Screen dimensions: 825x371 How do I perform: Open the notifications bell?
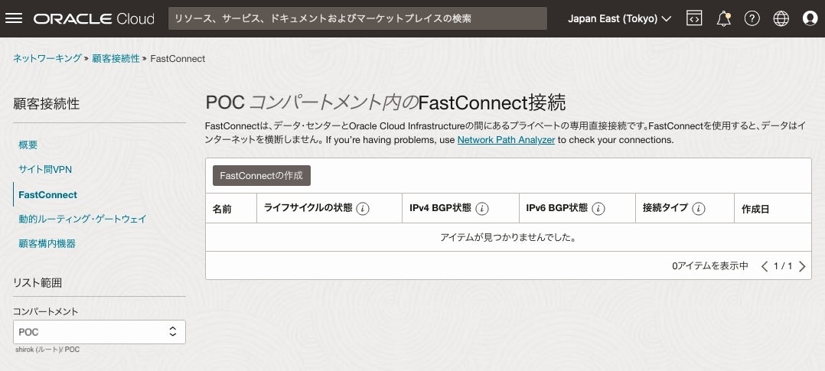click(723, 19)
